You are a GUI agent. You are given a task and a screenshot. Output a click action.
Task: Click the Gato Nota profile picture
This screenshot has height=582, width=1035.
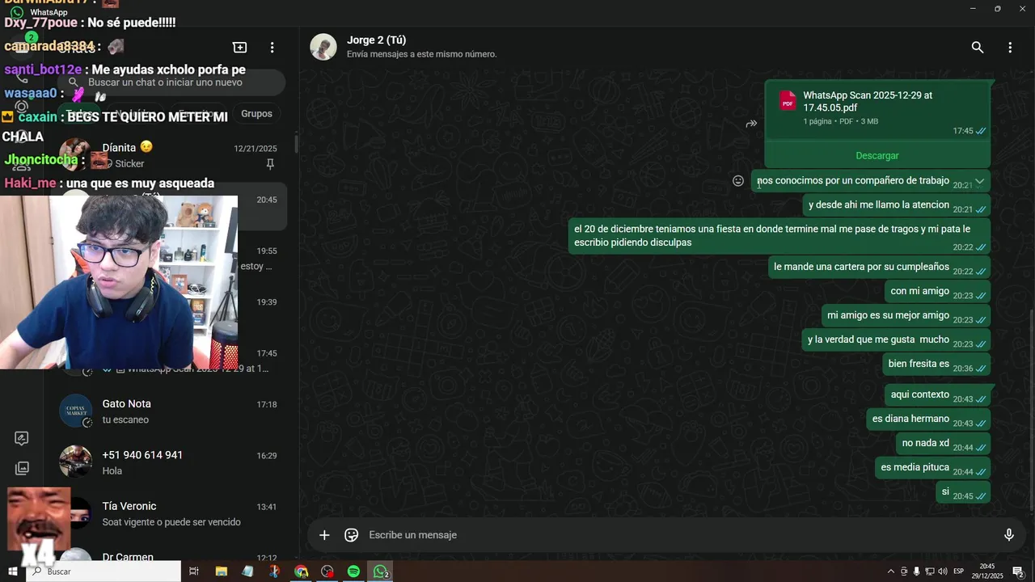(x=76, y=411)
